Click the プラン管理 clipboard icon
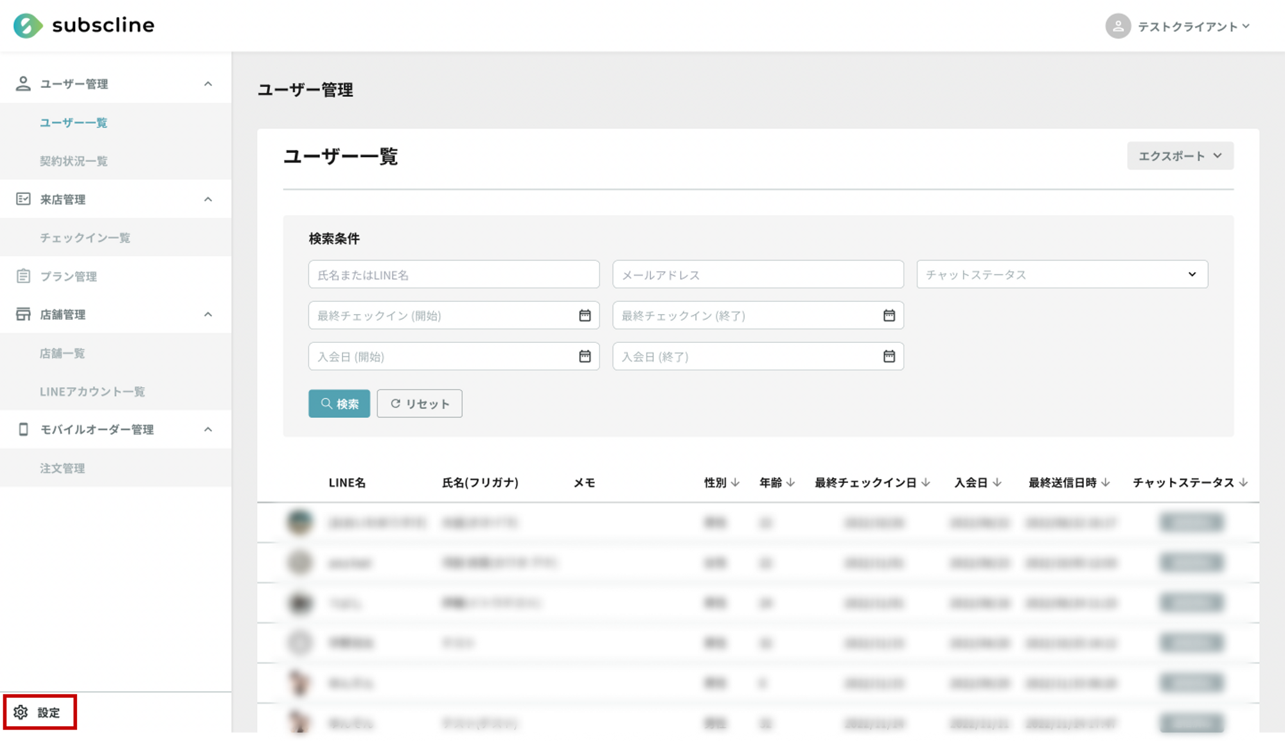The image size is (1285, 741). point(23,276)
